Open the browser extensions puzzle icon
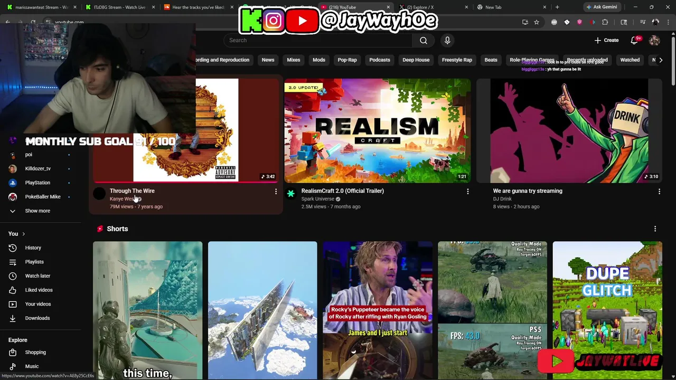 605,22
